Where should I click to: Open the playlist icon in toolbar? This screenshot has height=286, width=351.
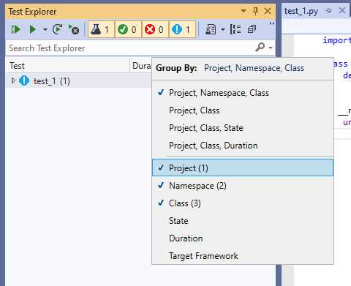[x=211, y=29]
